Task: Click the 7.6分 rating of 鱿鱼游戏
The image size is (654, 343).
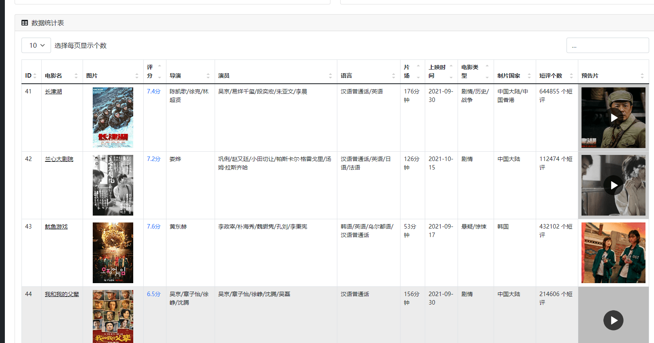Action: pos(153,227)
